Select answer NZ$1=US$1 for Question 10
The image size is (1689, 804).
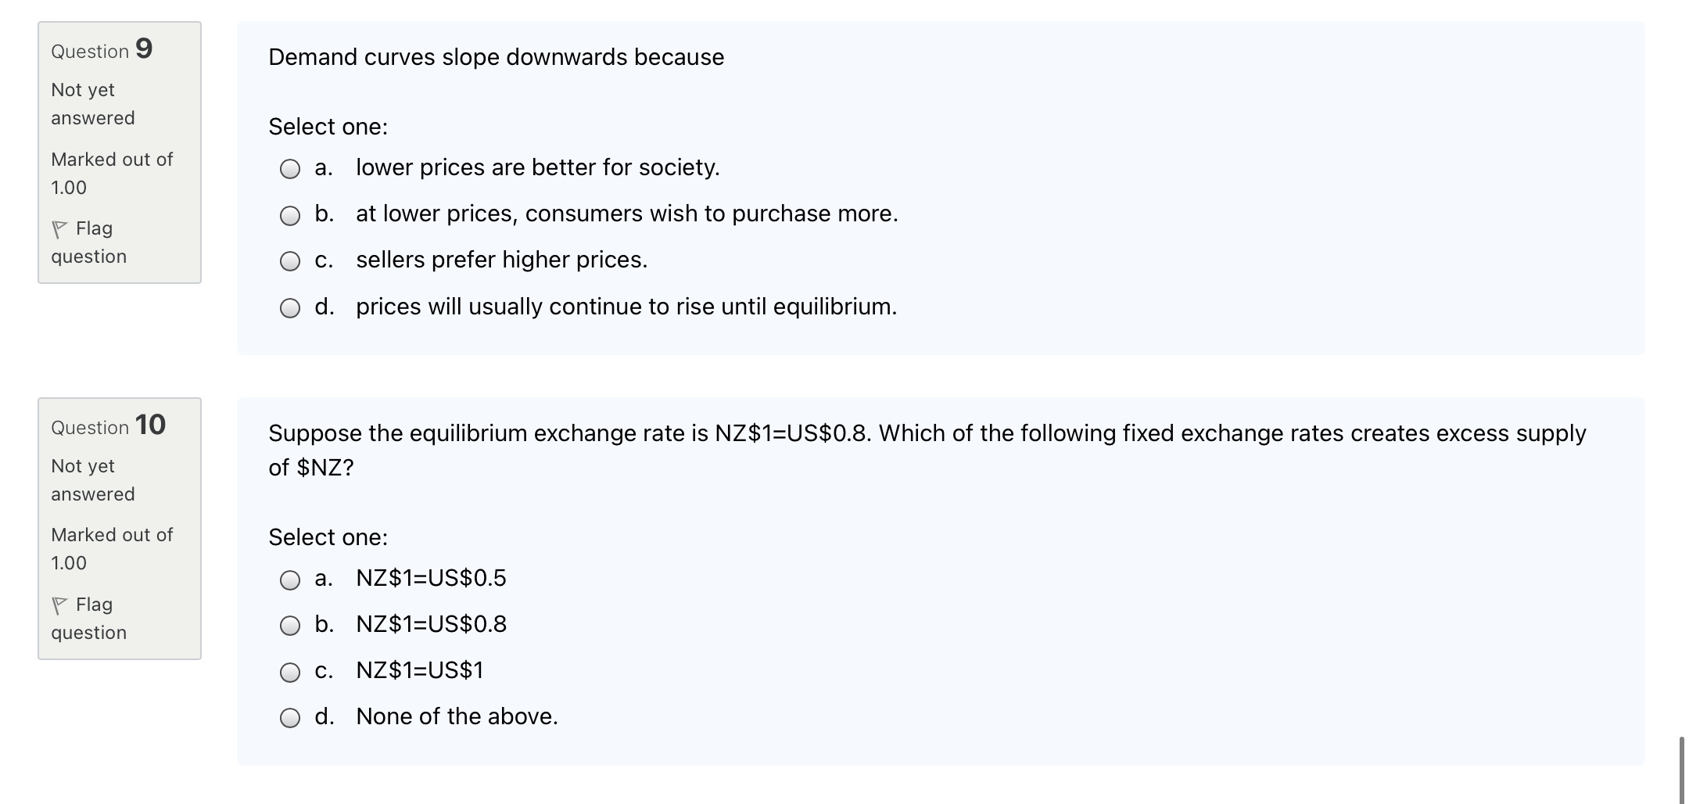click(290, 670)
